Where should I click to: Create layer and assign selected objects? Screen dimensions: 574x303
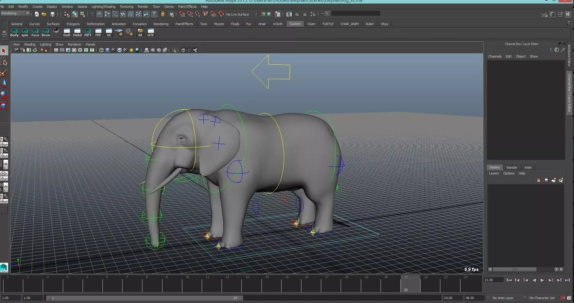[x=561, y=180]
